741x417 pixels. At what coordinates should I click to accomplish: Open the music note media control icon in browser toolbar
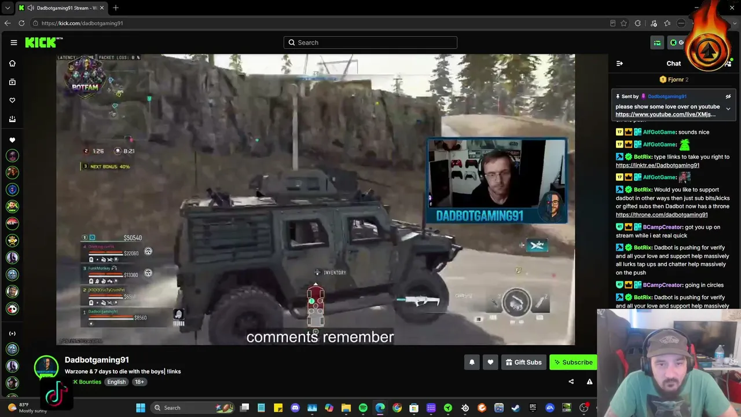pyautogui.click(x=654, y=23)
